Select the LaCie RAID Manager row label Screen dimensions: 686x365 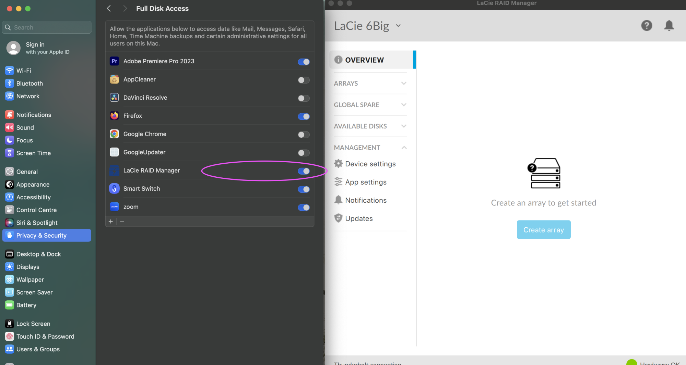click(x=152, y=170)
